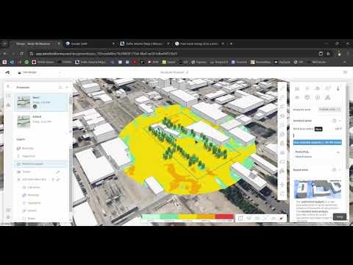Open the project name dropdown in the header
Viewport: 353px width, 265px height.
(39, 72)
